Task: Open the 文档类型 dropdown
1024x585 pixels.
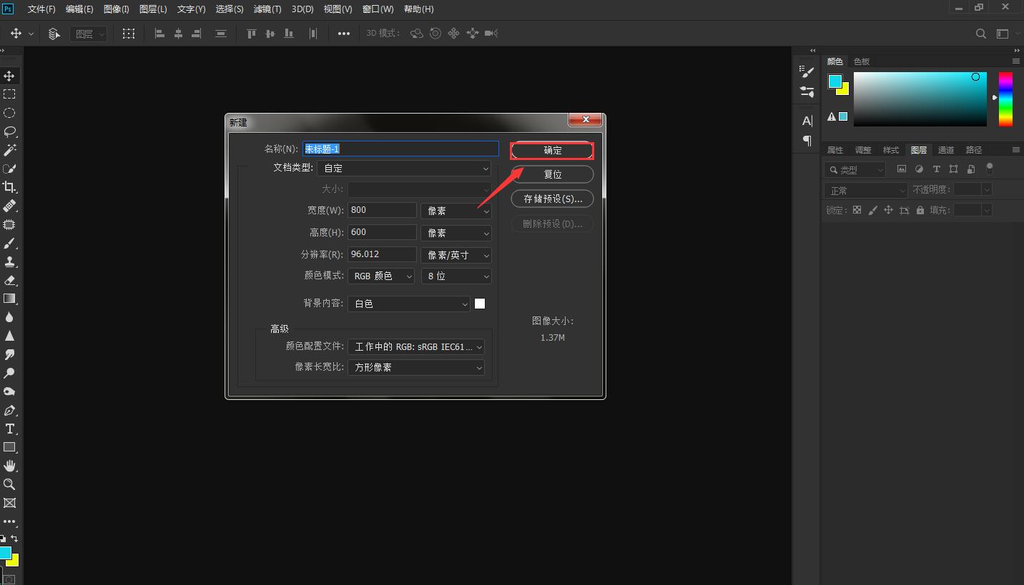Action: click(x=406, y=169)
